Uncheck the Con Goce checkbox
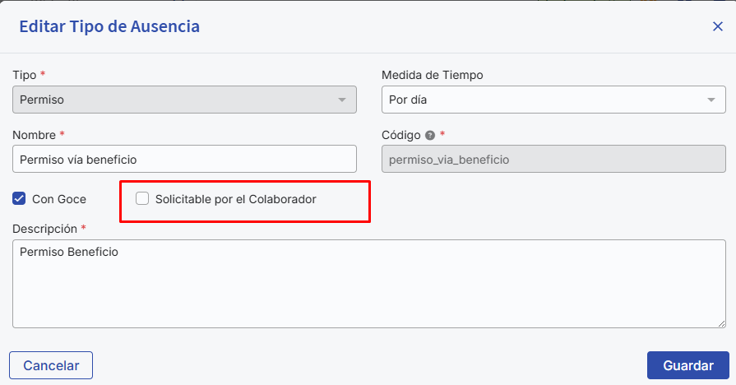This screenshot has width=736, height=385. point(20,198)
